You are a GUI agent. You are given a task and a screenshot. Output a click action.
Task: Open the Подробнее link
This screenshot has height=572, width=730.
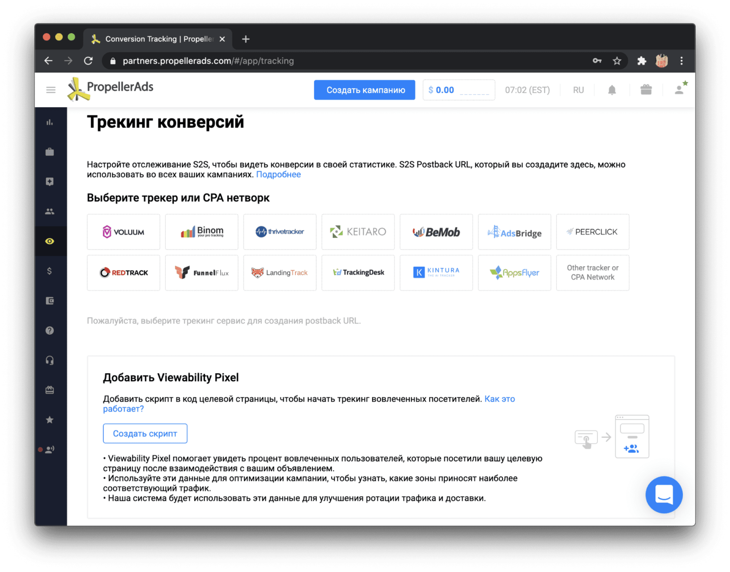[279, 175]
